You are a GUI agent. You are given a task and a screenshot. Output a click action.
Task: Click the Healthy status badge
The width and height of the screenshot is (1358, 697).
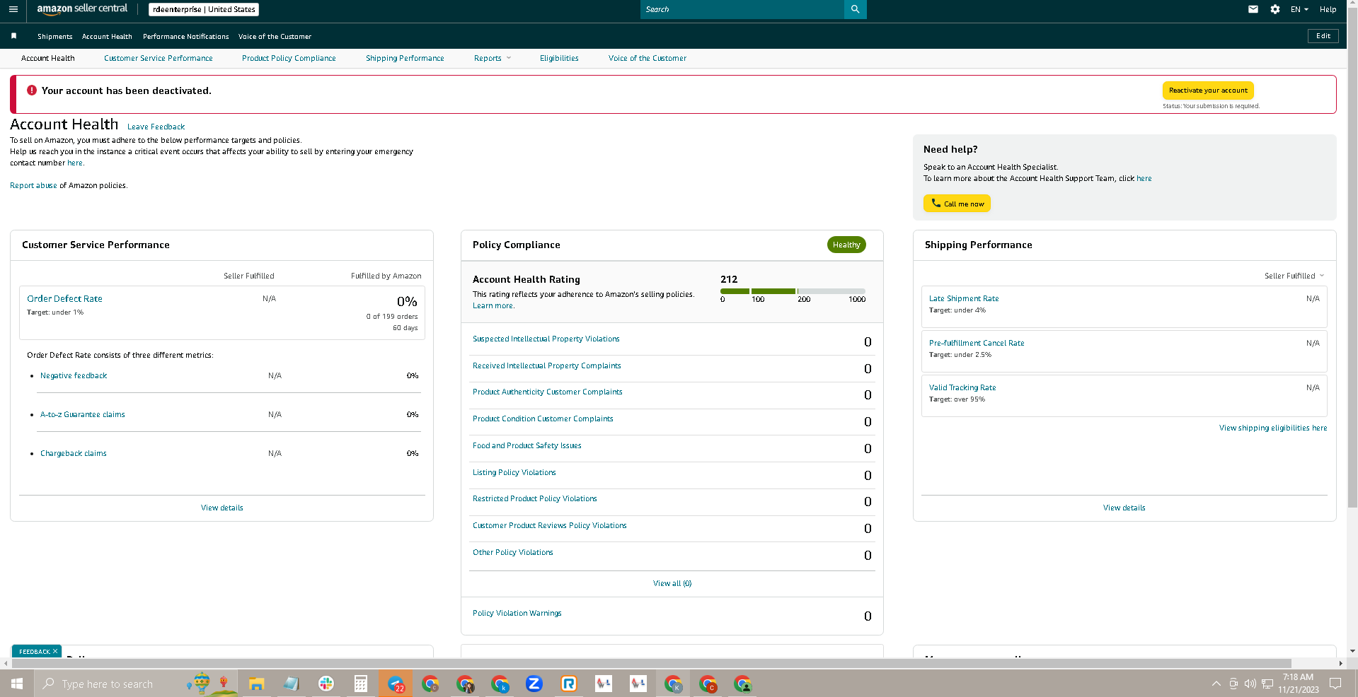tap(846, 245)
